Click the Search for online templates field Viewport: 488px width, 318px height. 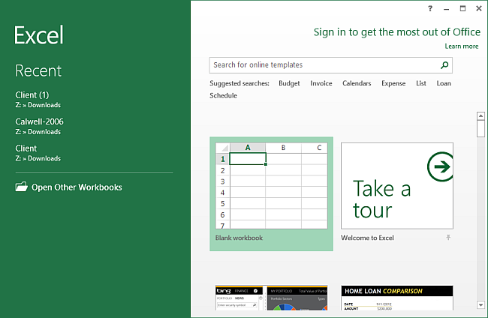[x=323, y=65]
